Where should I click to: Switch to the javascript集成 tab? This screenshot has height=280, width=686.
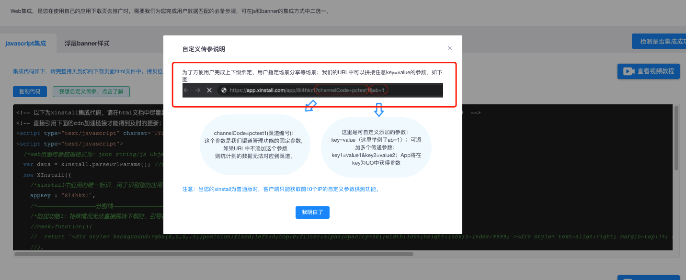[26, 43]
